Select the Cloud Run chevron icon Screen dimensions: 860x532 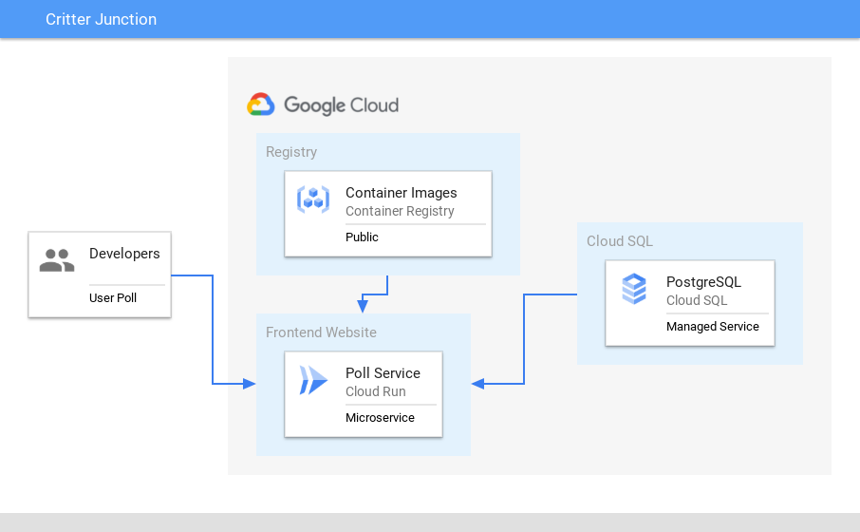coord(313,380)
